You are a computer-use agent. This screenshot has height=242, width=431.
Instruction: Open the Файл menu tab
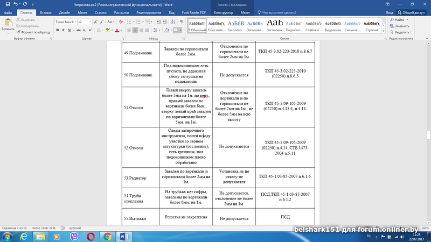point(8,12)
